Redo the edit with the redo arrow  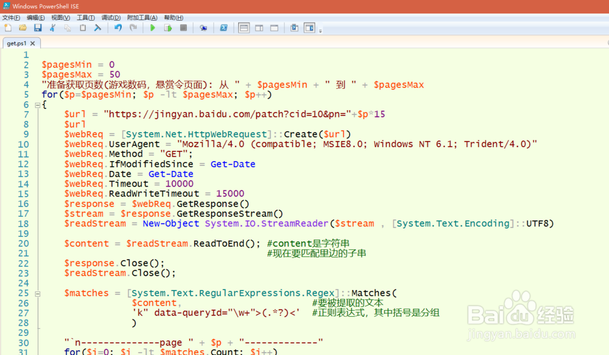(x=133, y=28)
